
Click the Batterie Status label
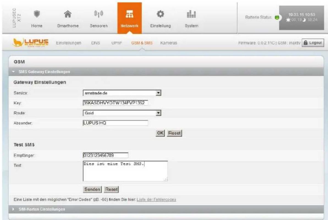coord(258,17)
